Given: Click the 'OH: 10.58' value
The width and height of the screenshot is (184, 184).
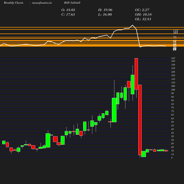Looking at the screenshot, I should pyautogui.click(x=143, y=15).
